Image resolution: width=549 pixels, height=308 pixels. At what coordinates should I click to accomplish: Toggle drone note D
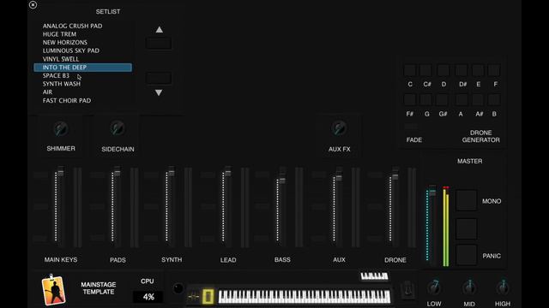443,70
